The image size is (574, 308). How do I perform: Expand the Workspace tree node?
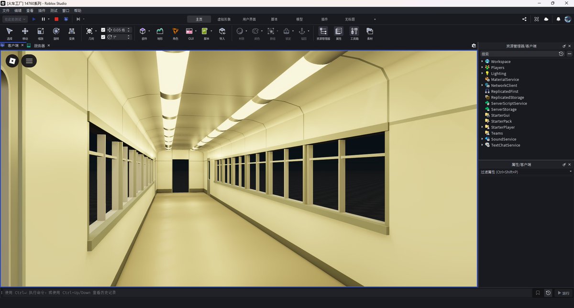(482, 62)
